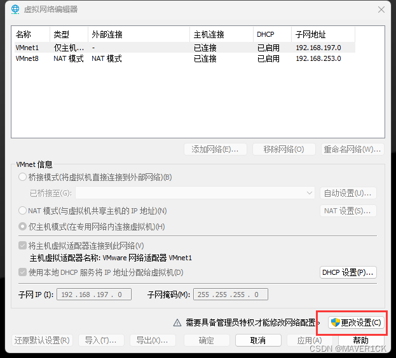This screenshot has width=396, height=358.
Task: Click the shield icon on Change Settings button
Action: (x=336, y=322)
